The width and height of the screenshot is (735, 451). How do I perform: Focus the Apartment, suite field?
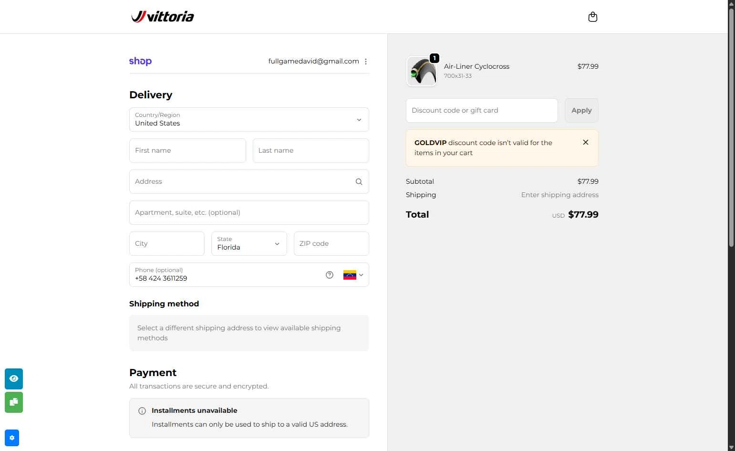249,212
